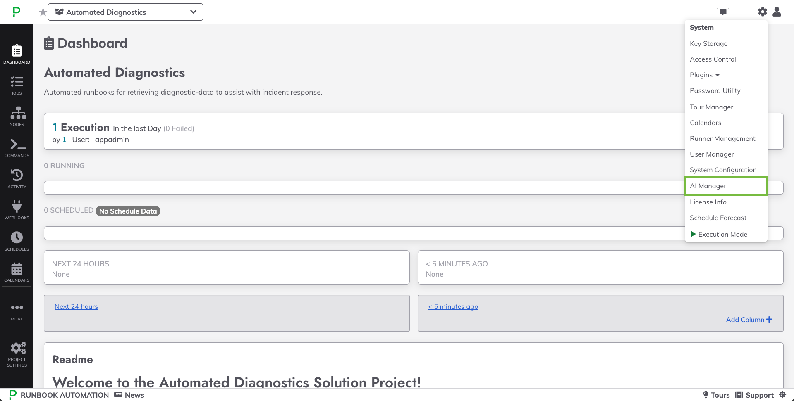
Task: Click the chat message icon in header
Action: [723, 12]
